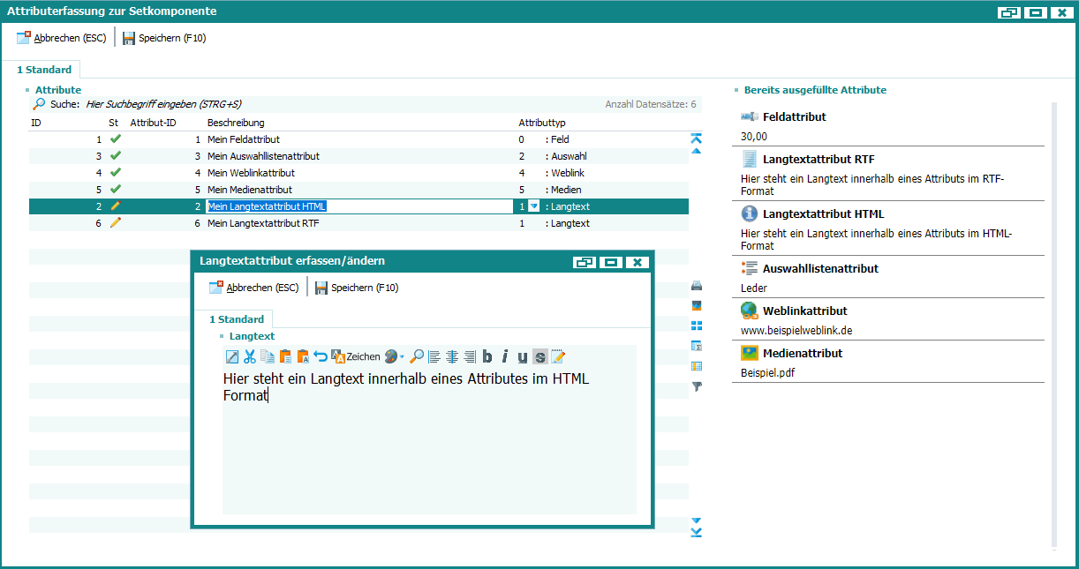Open the Attributtyp dropdown in selected row
1079x569 pixels.
click(x=533, y=206)
